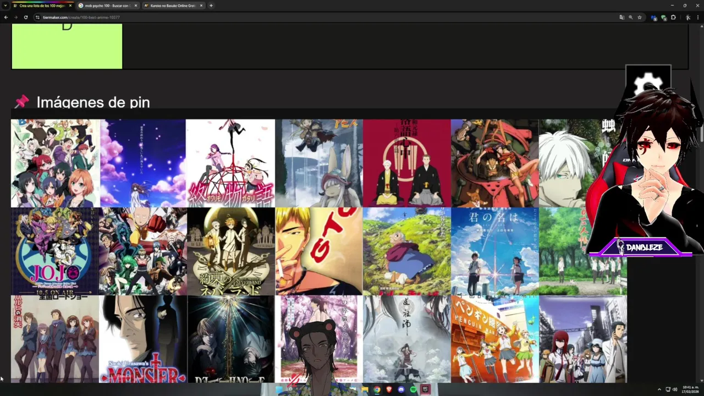Close the 'mob psycho 100' tab

tap(136, 5)
